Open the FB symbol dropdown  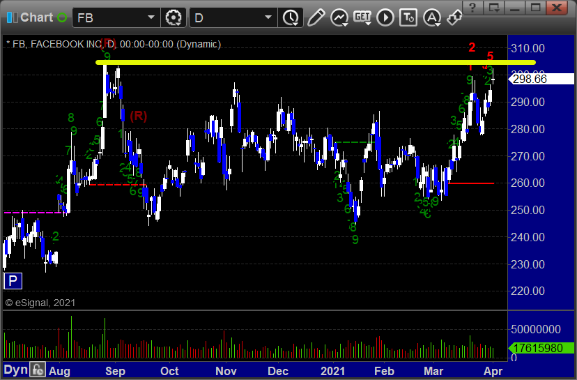(x=151, y=17)
